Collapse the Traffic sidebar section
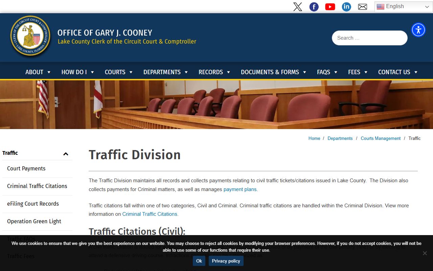 pos(66,154)
